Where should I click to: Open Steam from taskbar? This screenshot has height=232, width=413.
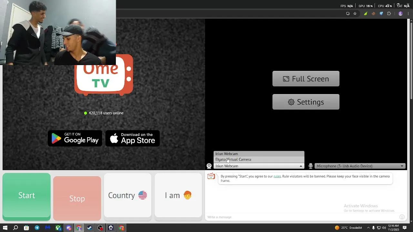(90, 228)
